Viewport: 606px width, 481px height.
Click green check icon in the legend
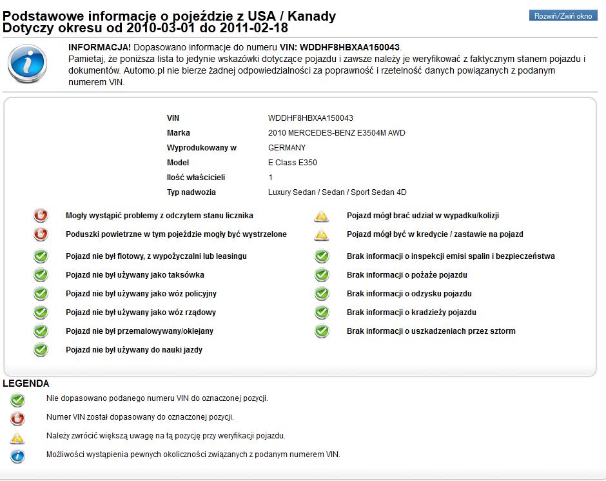coord(17,400)
